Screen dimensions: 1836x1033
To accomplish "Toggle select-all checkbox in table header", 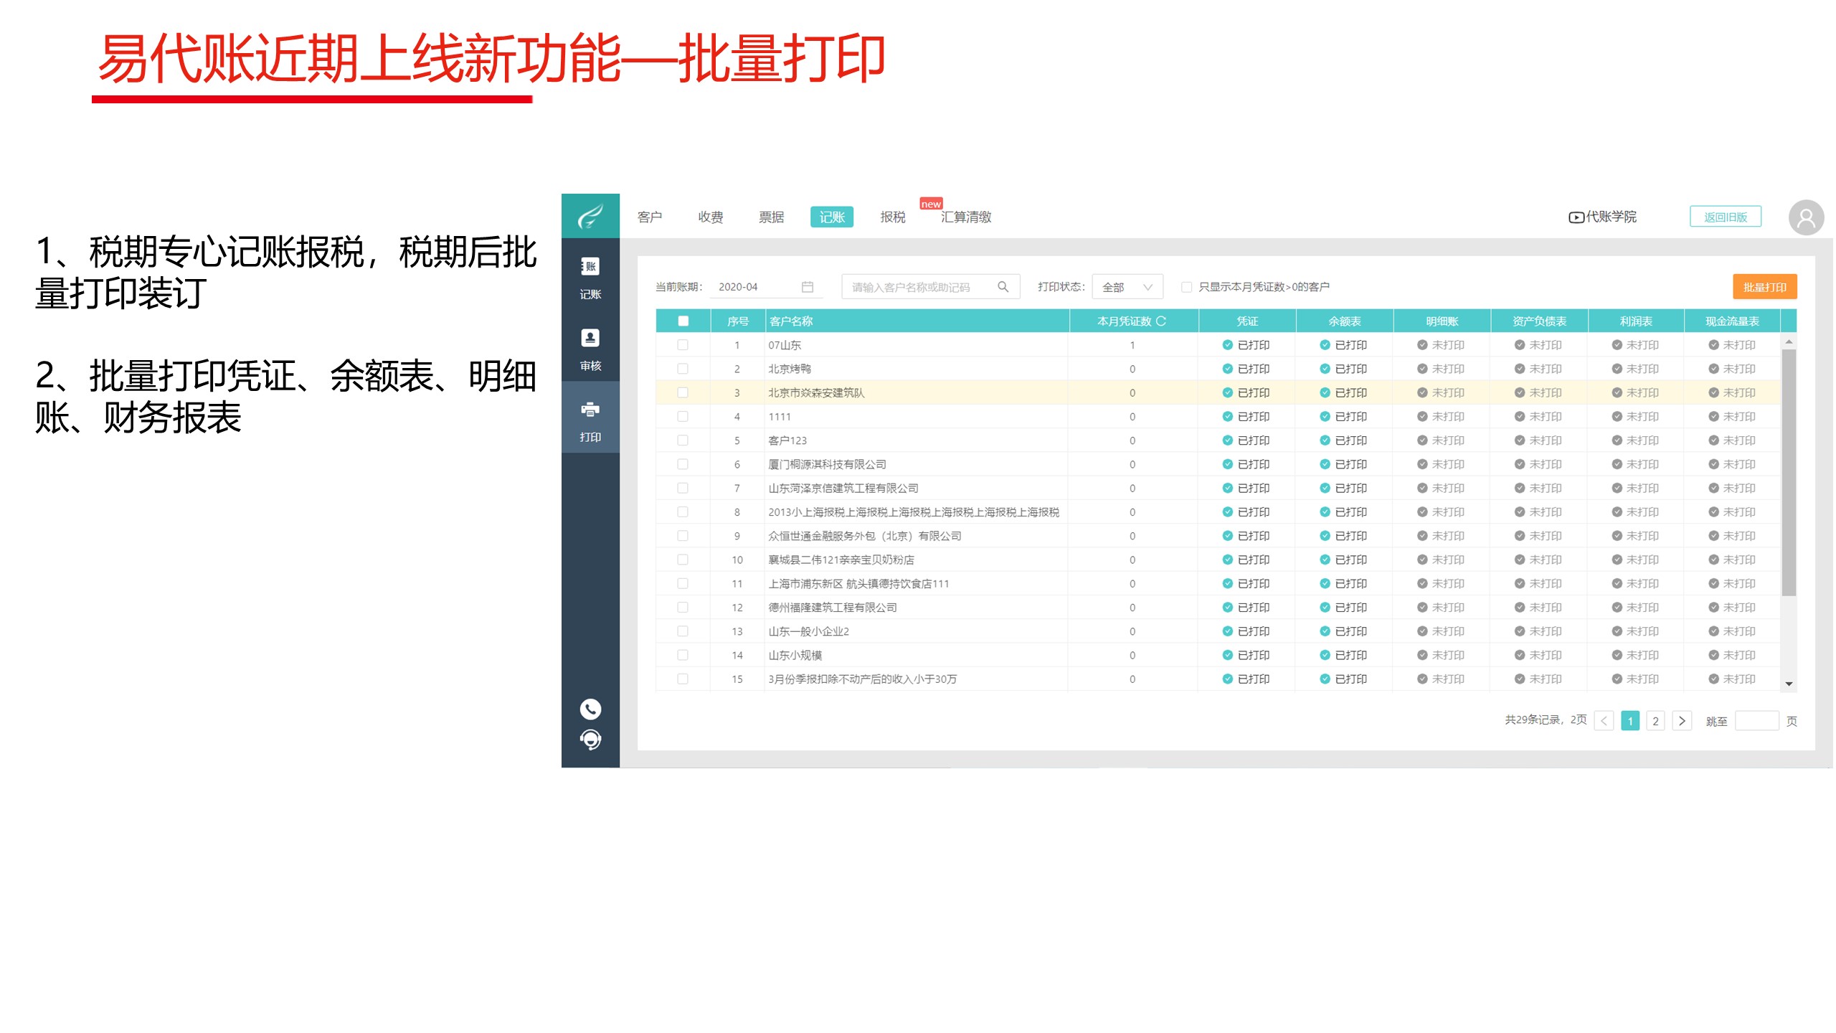I will coord(683,321).
